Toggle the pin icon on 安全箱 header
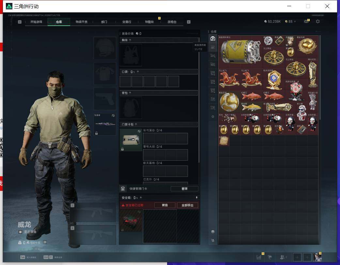 196,198
